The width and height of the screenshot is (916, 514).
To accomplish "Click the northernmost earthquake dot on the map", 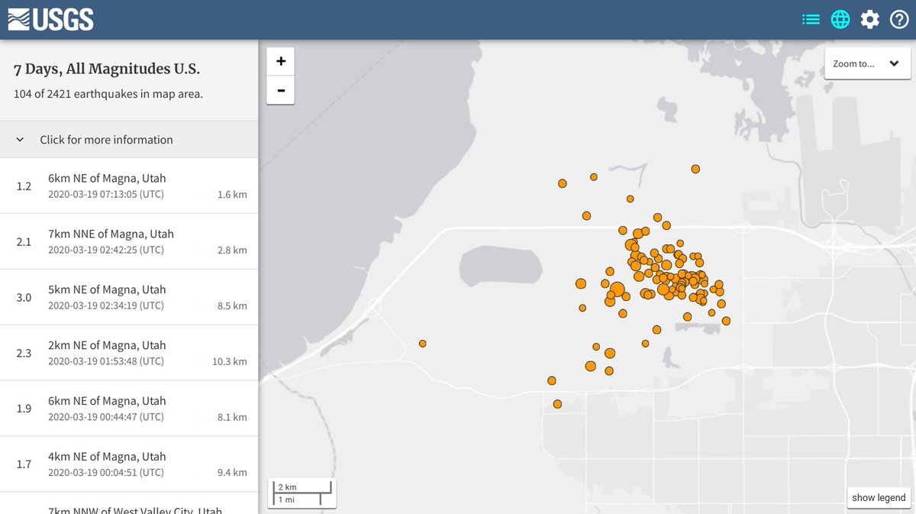I will click(695, 169).
